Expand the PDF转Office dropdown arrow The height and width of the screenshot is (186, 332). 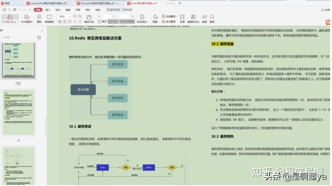tap(17, 22)
